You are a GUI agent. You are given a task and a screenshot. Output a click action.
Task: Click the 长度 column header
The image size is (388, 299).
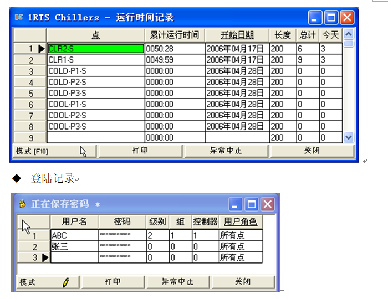[x=283, y=35]
